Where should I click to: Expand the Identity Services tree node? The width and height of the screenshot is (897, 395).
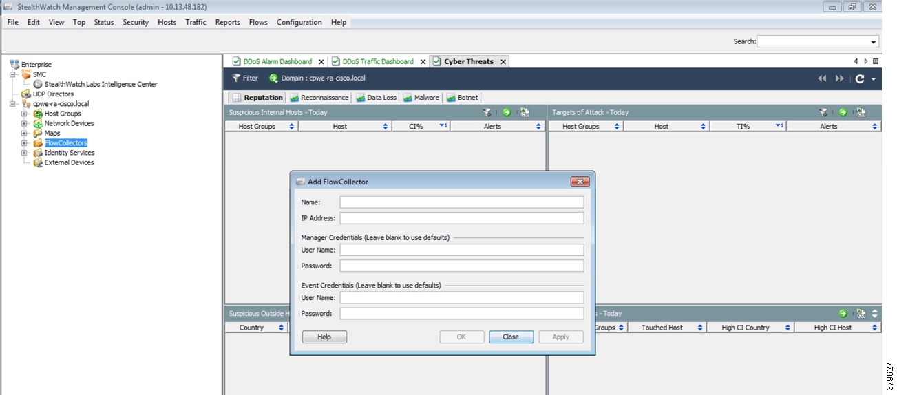click(25, 153)
